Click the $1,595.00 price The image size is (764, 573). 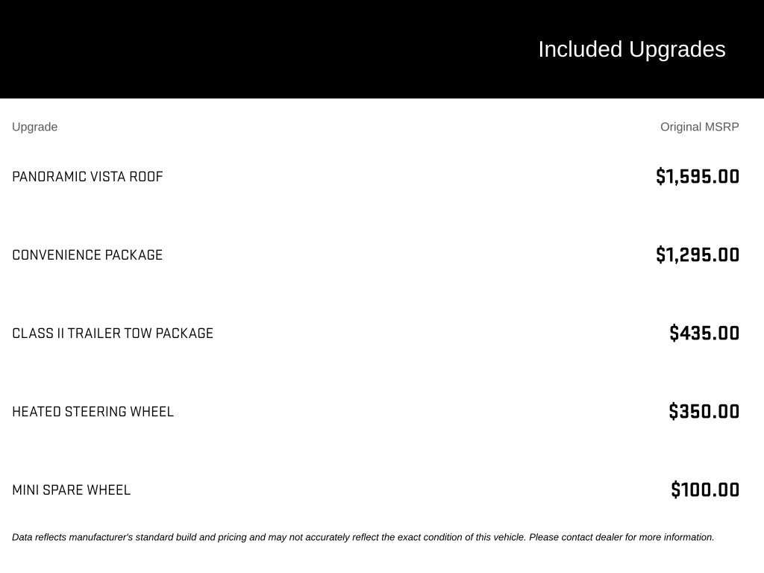coord(698,176)
